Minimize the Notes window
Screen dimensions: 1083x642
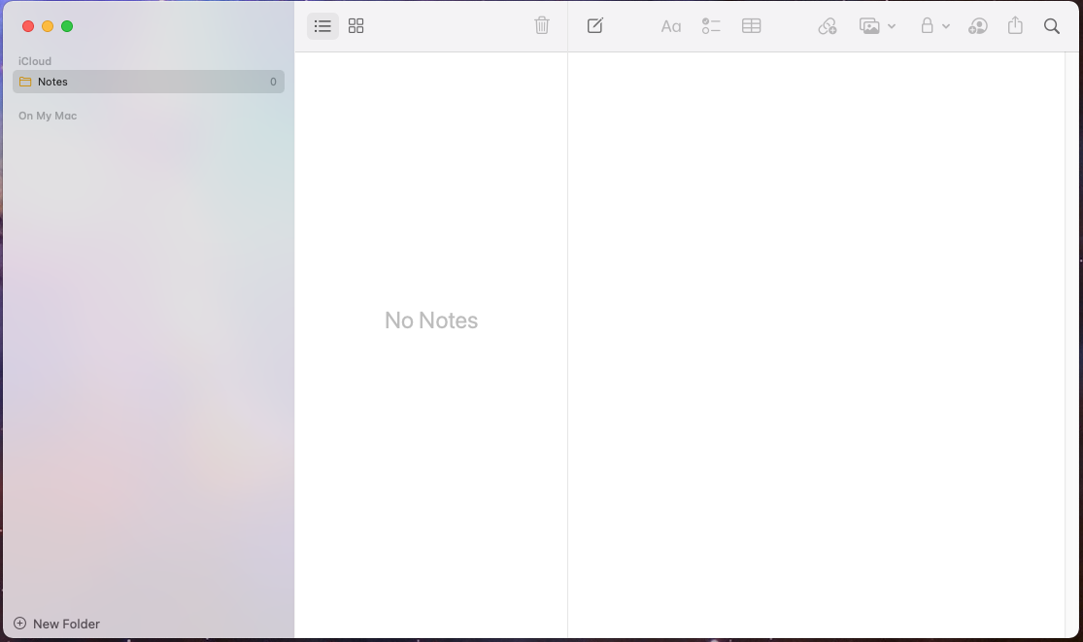(48, 26)
